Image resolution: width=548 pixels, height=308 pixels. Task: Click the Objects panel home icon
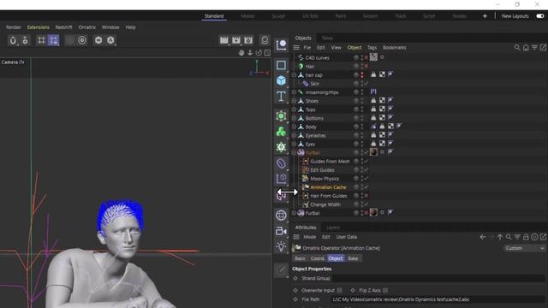coord(526,48)
